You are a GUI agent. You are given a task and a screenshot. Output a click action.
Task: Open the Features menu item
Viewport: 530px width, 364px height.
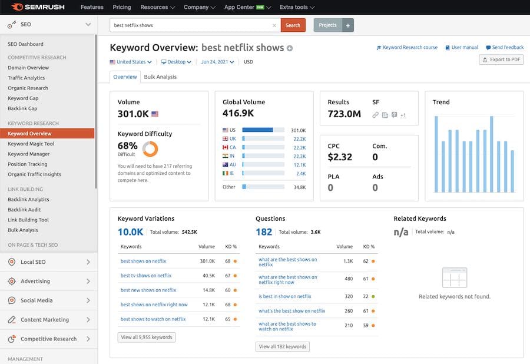[x=92, y=7]
